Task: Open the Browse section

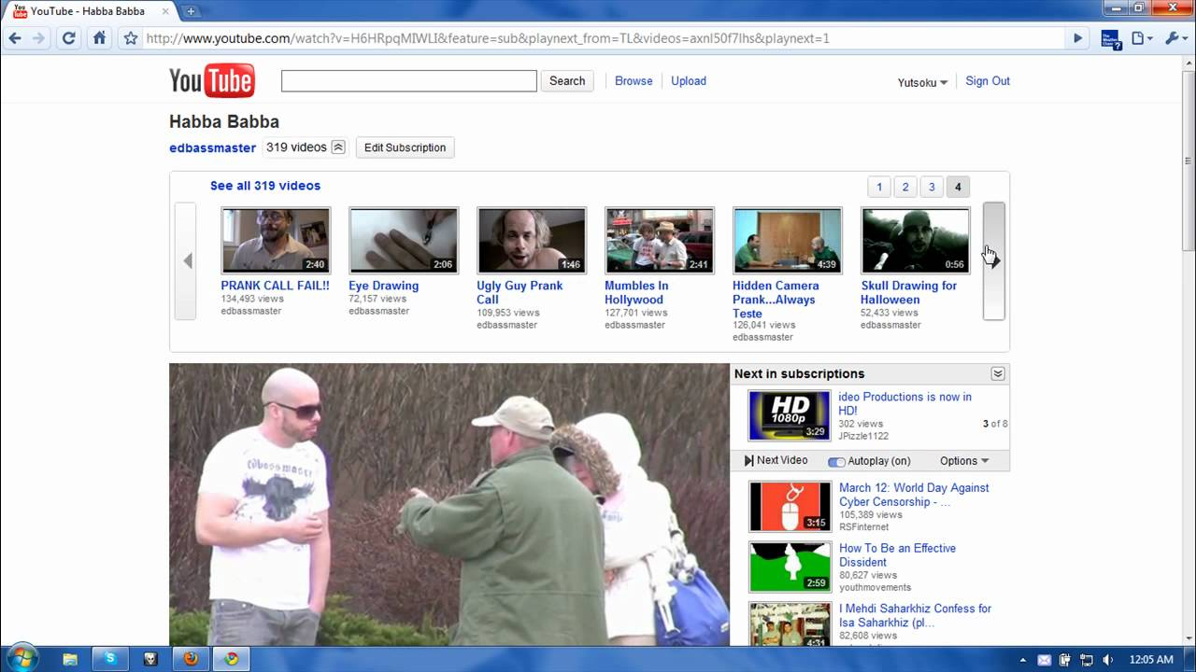Action: coord(634,81)
